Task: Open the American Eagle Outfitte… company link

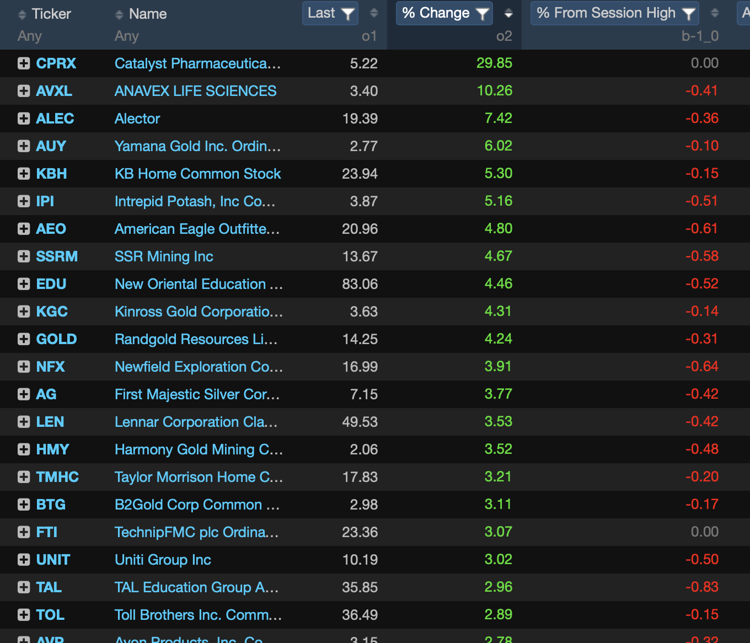Action: tap(197, 229)
